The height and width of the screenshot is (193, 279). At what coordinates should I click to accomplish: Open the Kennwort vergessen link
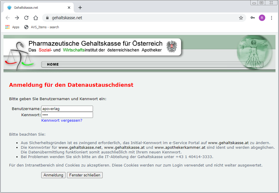pos(61,120)
